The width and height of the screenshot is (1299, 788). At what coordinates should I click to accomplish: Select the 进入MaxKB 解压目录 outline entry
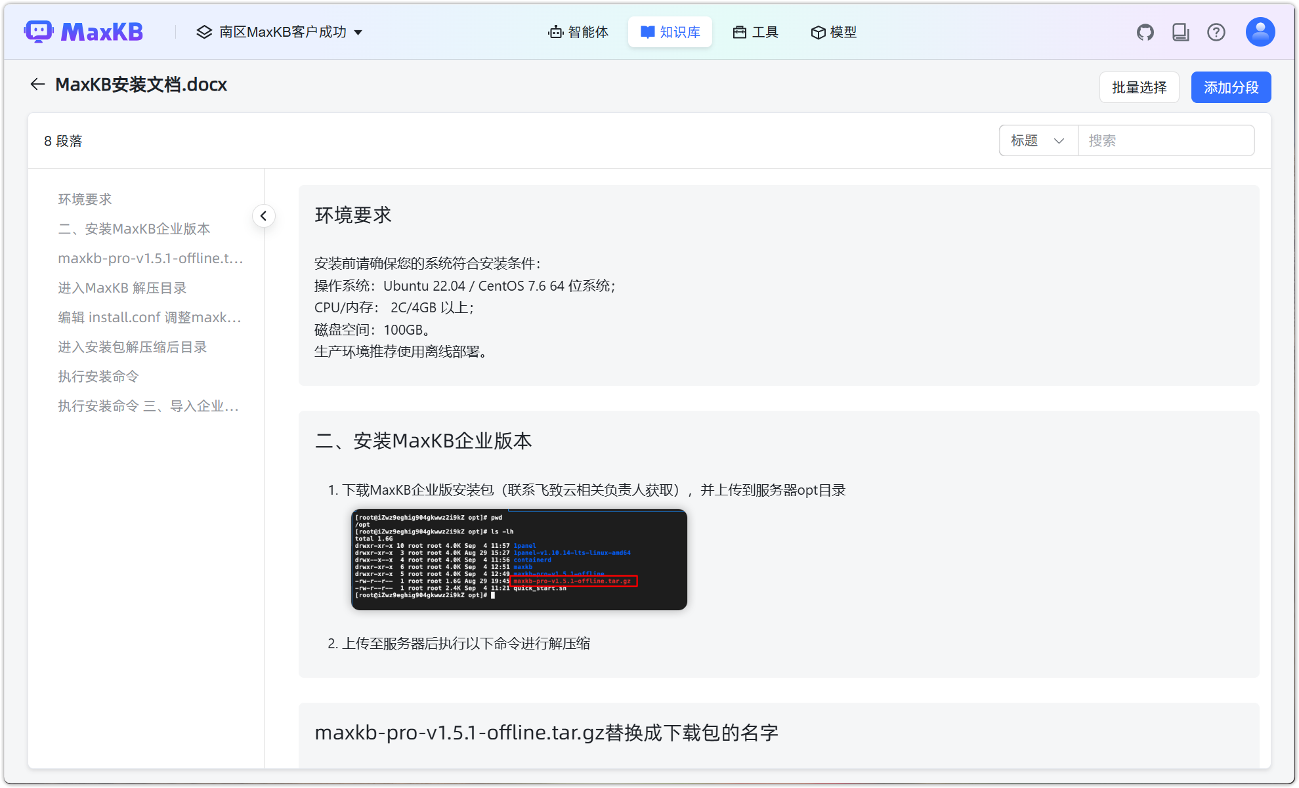click(121, 287)
